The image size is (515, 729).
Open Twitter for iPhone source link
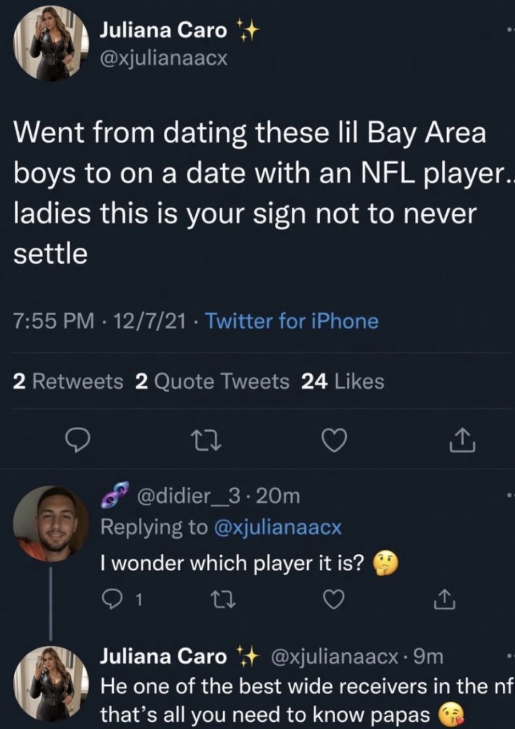pos(292,321)
